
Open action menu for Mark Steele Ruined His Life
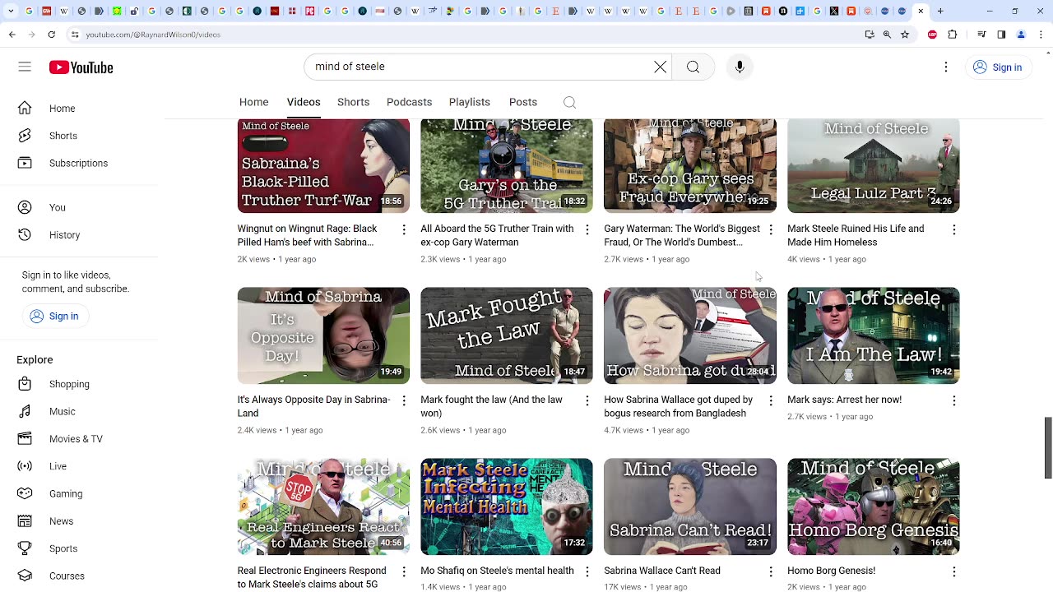tap(954, 230)
